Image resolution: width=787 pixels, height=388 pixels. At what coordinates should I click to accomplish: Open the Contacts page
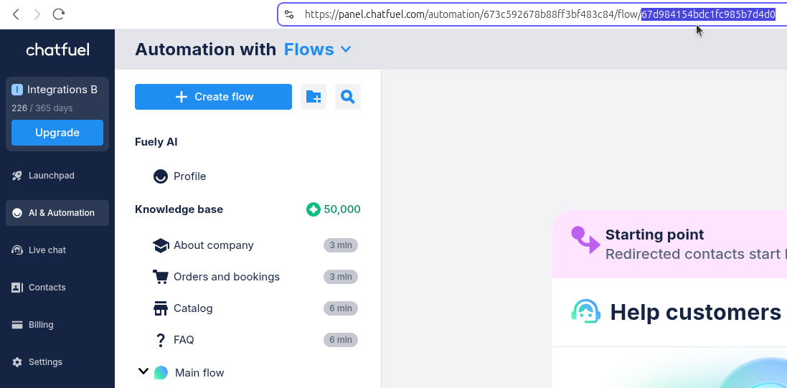[47, 288]
